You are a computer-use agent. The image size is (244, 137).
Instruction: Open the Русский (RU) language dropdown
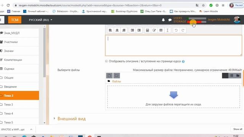(40, 20)
